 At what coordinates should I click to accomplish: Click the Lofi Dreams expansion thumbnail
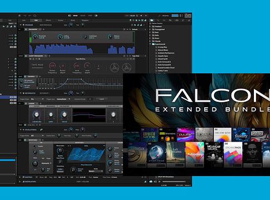pos(175,154)
